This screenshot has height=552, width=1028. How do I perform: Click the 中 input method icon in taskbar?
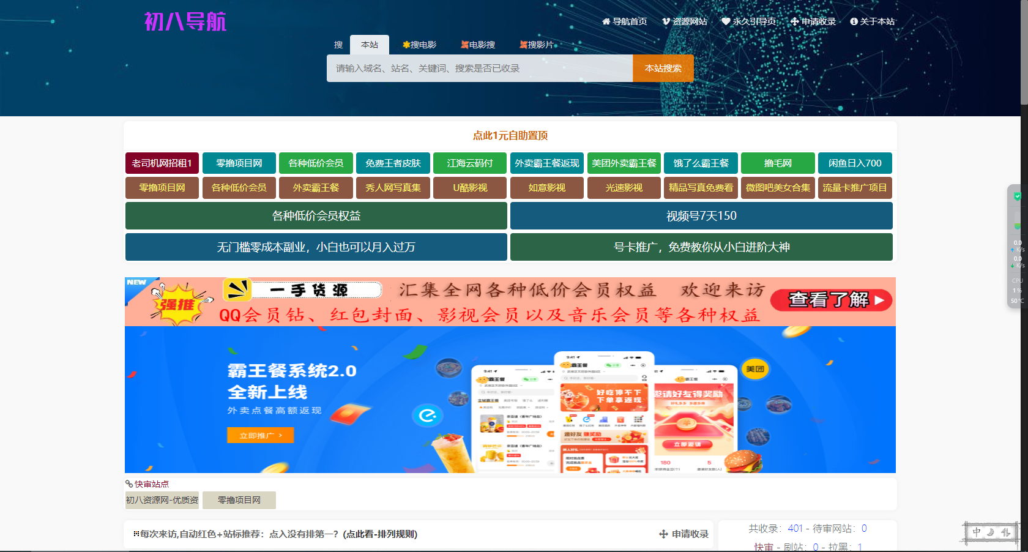pos(977,532)
